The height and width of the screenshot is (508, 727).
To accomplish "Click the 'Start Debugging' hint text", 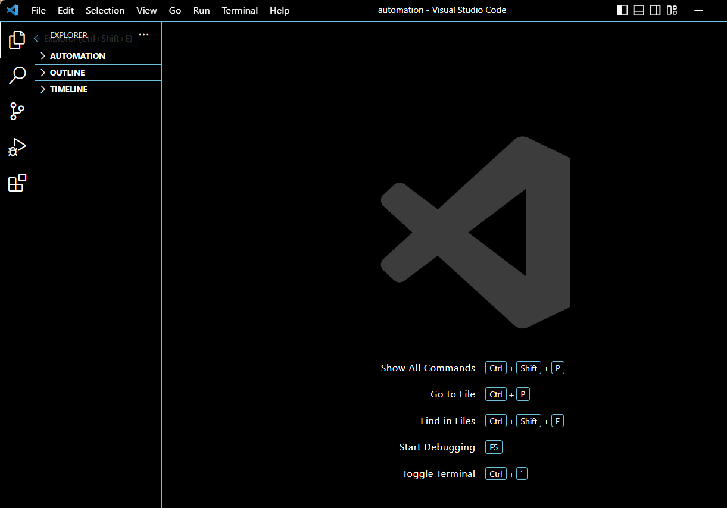I will (438, 447).
